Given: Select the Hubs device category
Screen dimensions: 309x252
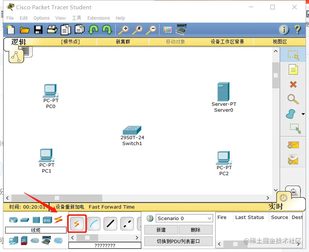Looking at the screenshot, I should [x=36, y=220].
